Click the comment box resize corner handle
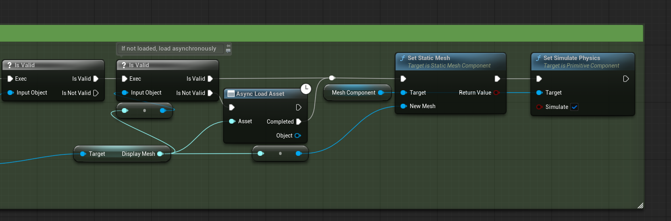 (640, 205)
